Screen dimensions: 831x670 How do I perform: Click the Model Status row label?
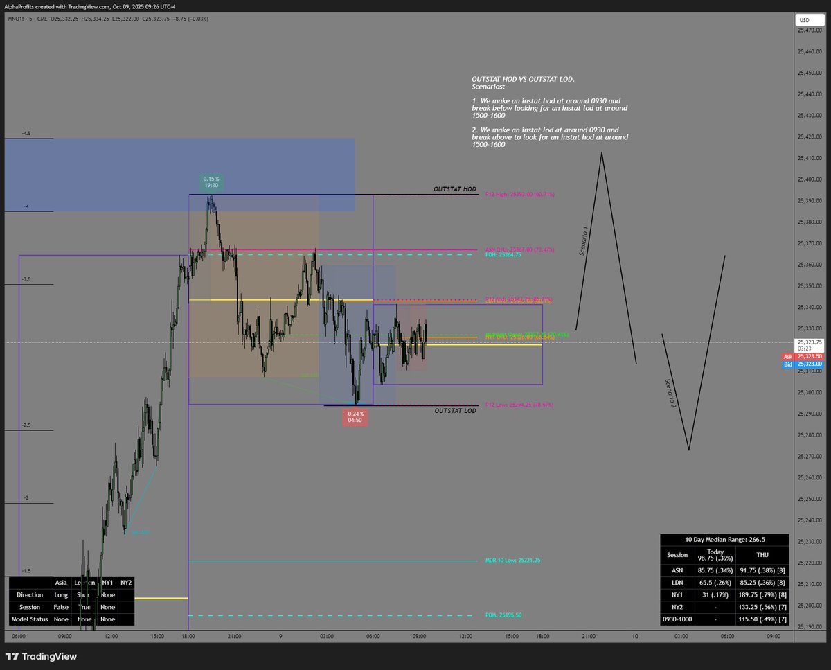tap(30, 619)
